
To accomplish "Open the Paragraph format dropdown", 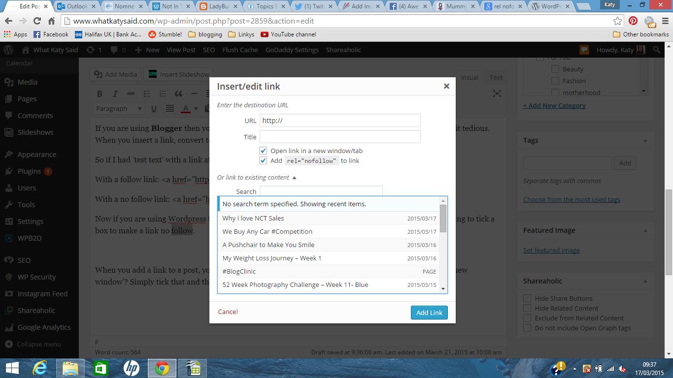I will tap(119, 108).
